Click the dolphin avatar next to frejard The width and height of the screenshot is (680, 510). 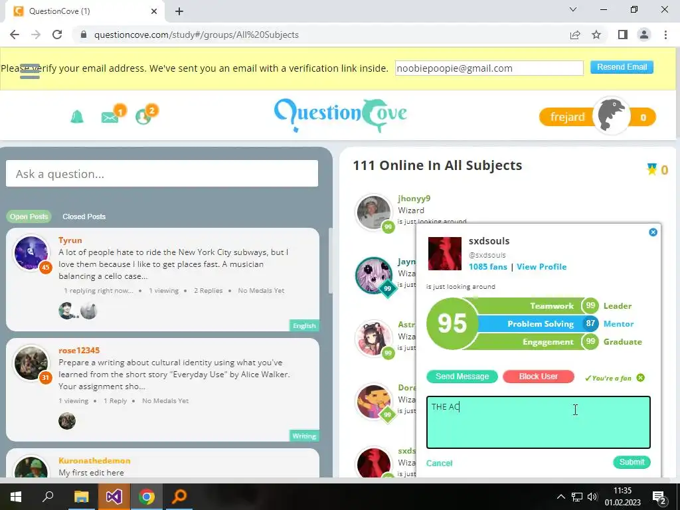(x=612, y=115)
